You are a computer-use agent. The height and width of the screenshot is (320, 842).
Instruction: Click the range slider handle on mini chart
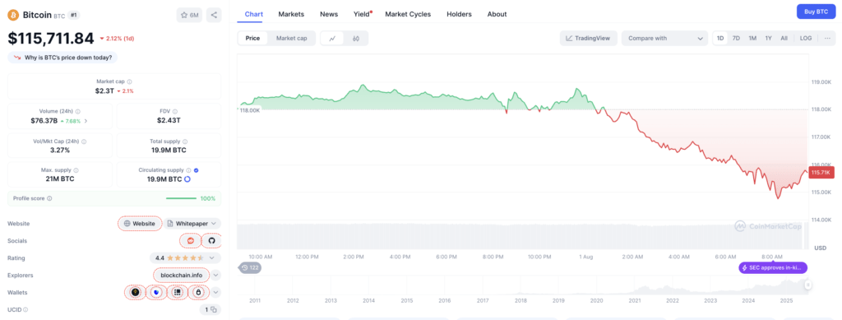807,285
